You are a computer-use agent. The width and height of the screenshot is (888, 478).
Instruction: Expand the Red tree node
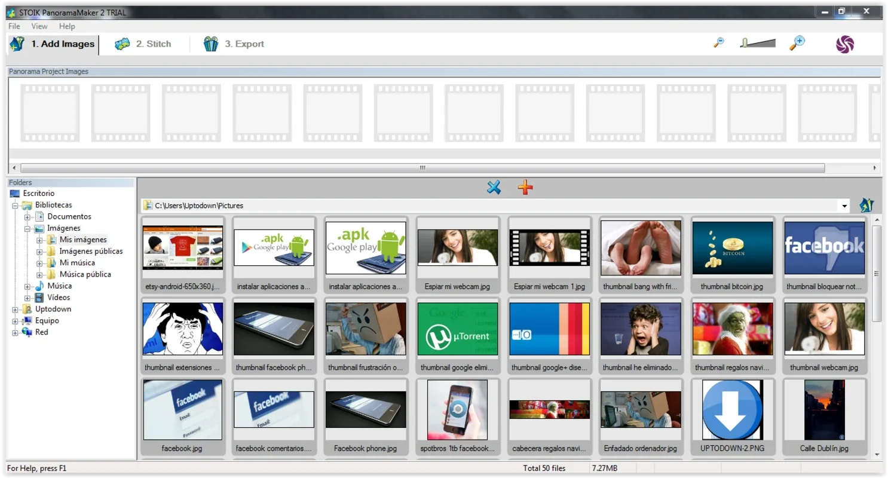pos(16,332)
